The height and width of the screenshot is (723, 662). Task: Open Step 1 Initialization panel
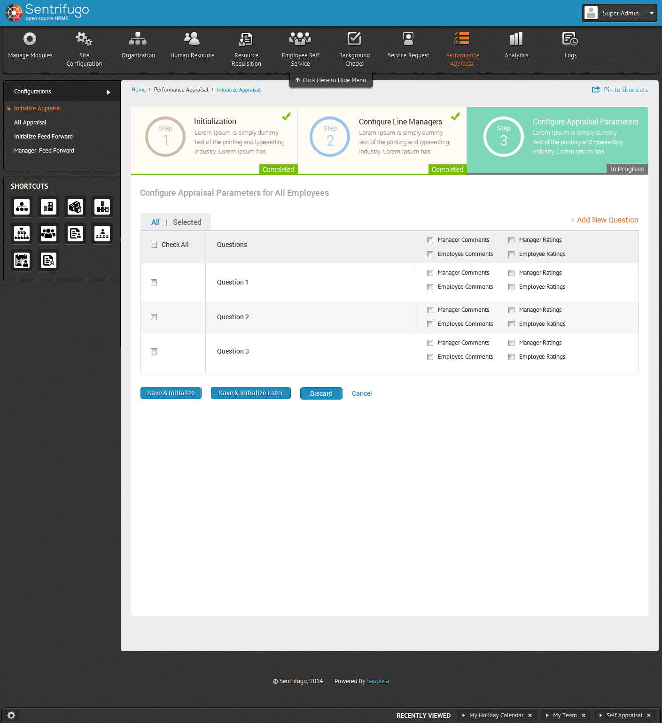[x=214, y=141]
